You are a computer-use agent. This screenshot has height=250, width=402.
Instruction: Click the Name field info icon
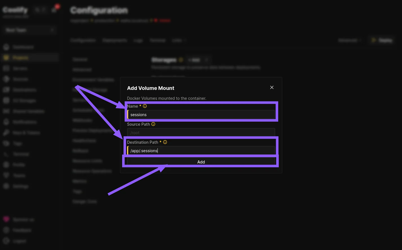click(x=145, y=106)
